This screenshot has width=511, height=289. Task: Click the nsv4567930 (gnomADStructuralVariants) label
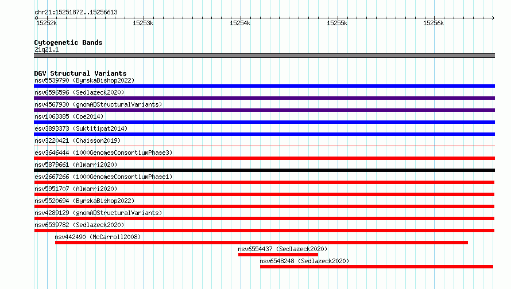(98, 104)
